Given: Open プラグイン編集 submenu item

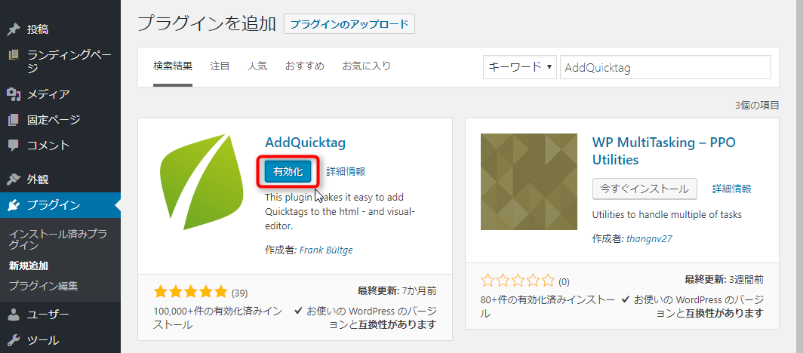Looking at the screenshot, I should click(x=43, y=286).
